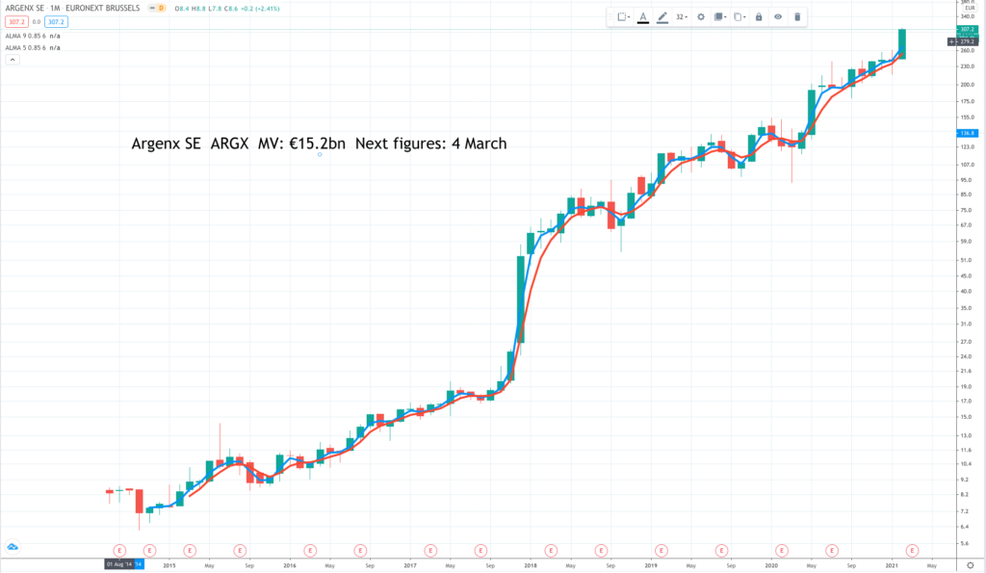Click the 2021 label on the time axis

[892, 565]
